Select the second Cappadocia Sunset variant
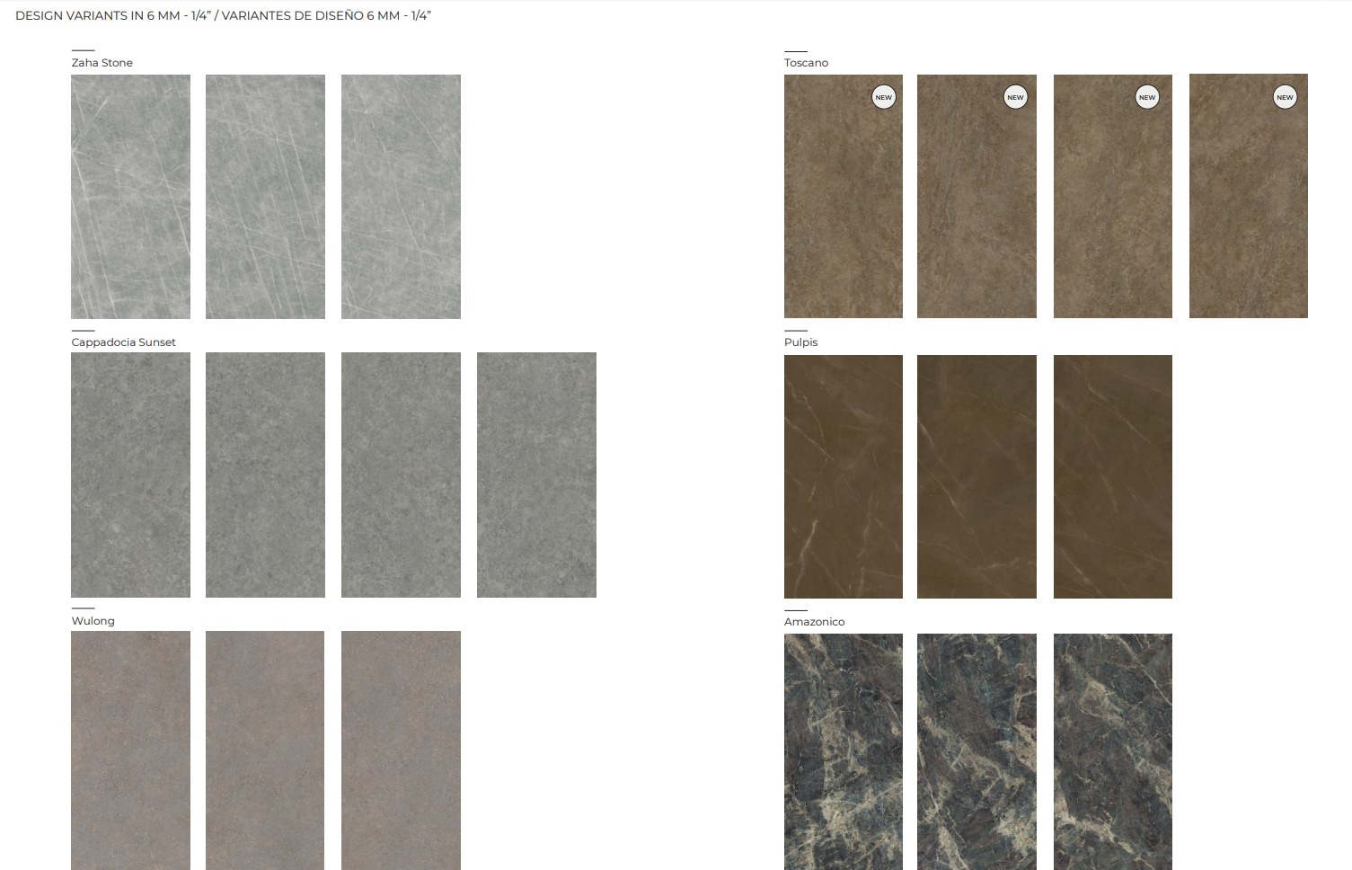Image resolution: width=1352 pixels, height=870 pixels. (265, 475)
